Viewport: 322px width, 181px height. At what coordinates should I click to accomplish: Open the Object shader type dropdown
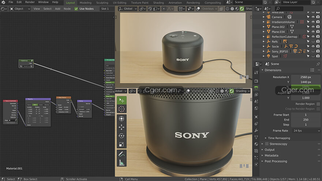[20, 9]
